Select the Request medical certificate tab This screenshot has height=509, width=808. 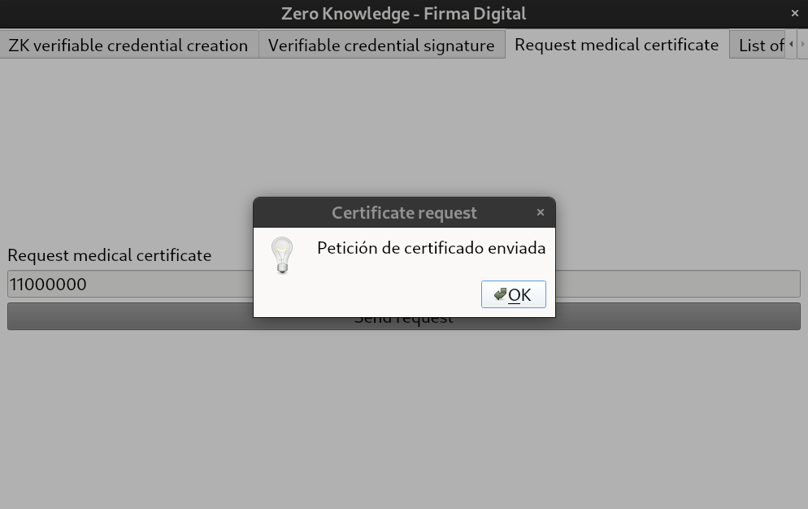click(617, 45)
